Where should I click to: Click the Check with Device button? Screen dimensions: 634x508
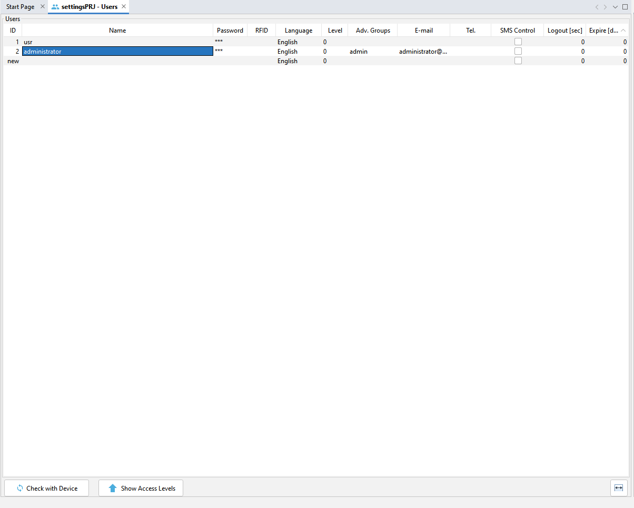coord(46,488)
